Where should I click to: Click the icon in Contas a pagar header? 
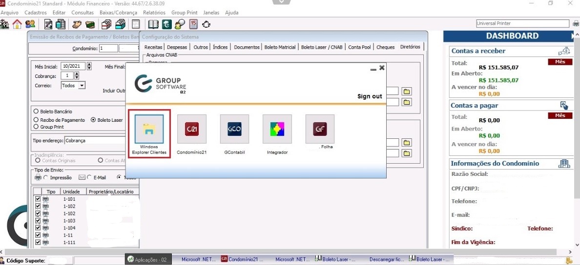(564, 106)
